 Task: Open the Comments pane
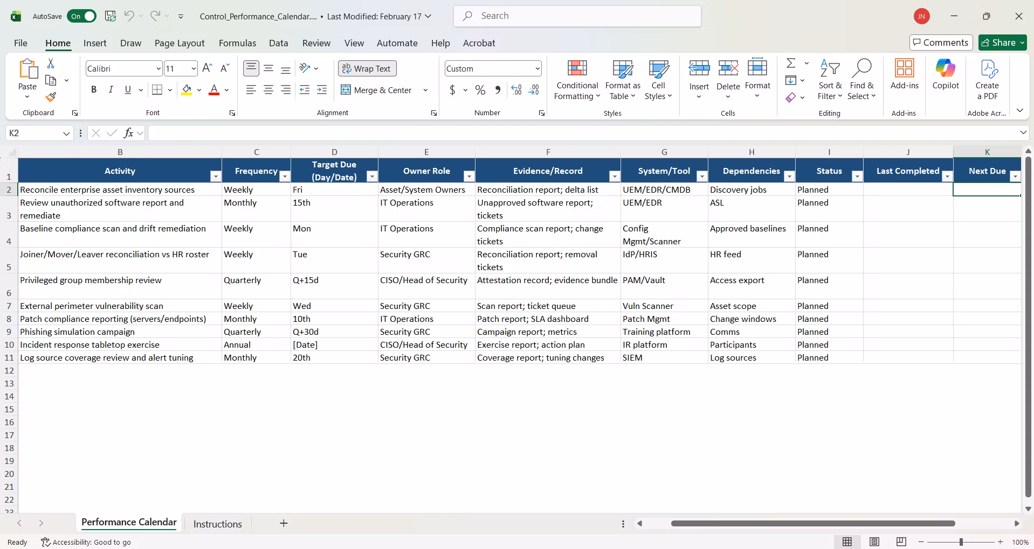tap(941, 43)
